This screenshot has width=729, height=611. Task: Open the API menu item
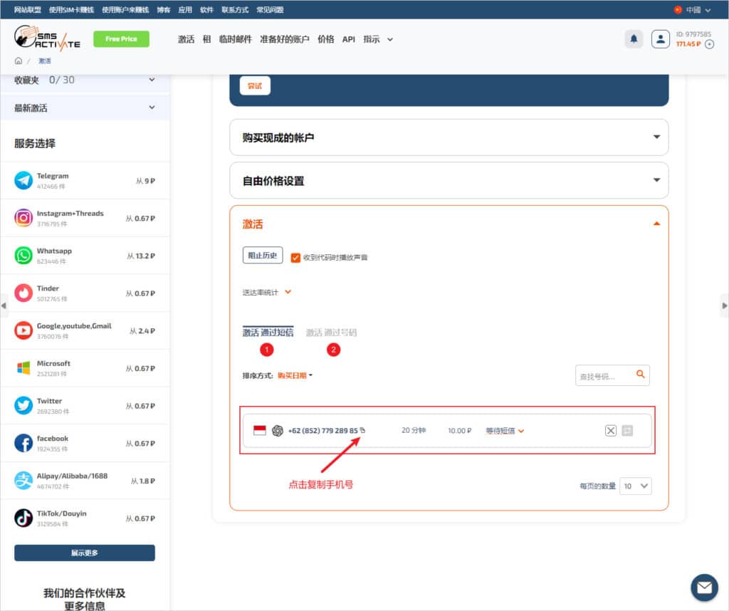point(348,40)
